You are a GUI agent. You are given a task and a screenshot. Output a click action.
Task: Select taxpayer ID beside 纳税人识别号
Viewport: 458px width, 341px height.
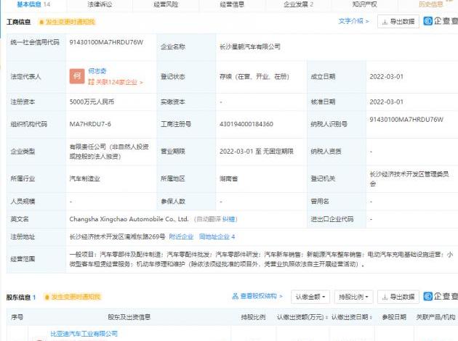tap(406, 120)
